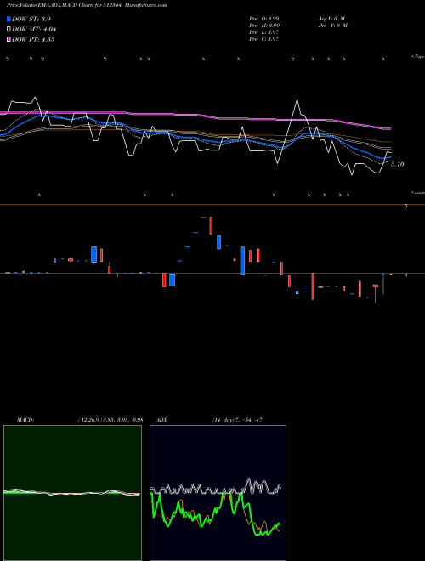Screen dimensions: 425x561
Task: Click the '4' price axis label
Action: click(x=405, y=275)
